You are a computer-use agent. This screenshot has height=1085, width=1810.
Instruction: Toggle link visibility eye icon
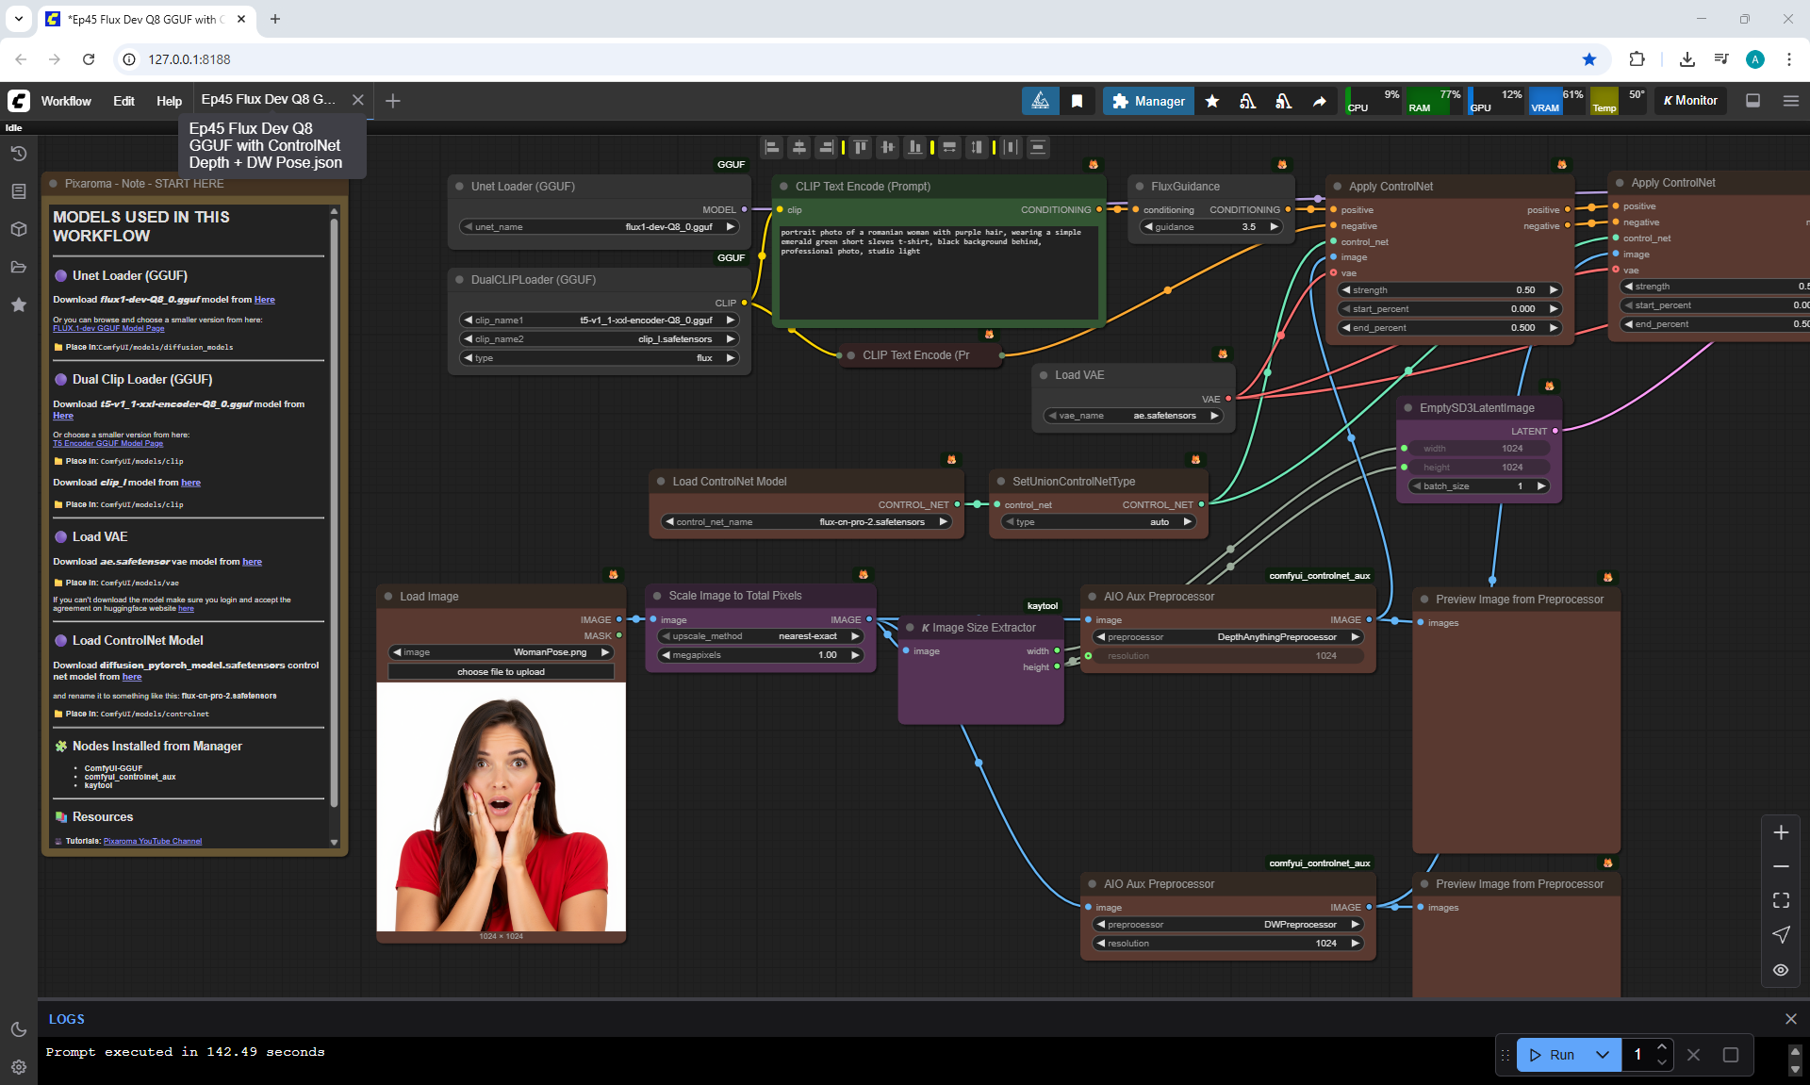(x=1780, y=970)
